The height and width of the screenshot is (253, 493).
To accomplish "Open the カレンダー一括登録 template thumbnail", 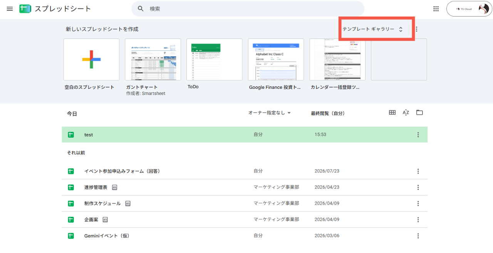I will click(337, 59).
